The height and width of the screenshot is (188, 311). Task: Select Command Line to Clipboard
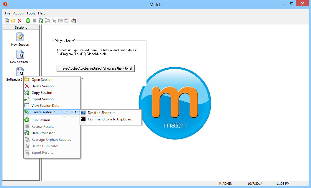coord(111,119)
